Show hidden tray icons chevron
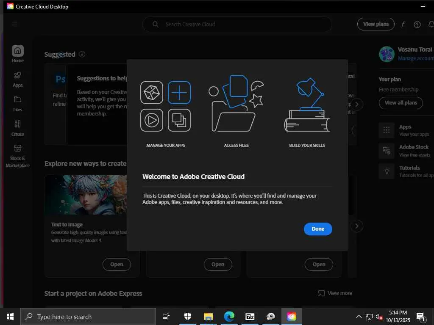This screenshot has width=434, height=325. tap(359, 317)
